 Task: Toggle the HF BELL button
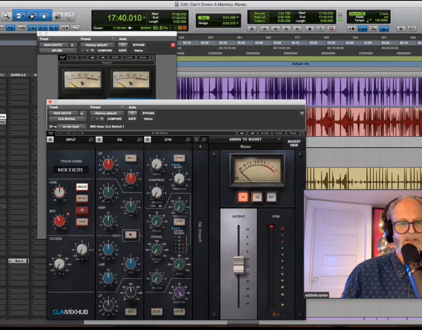pos(131,158)
